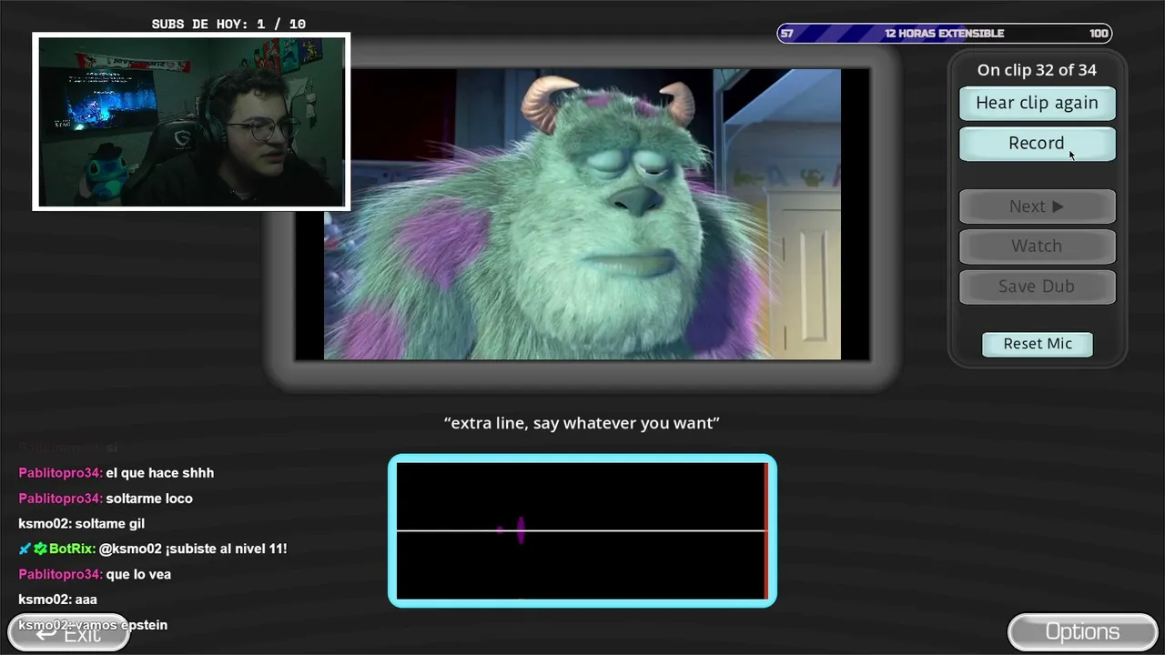Click the "extra line, say whatever you want" prompt
This screenshot has height=655, width=1165.
point(582,423)
